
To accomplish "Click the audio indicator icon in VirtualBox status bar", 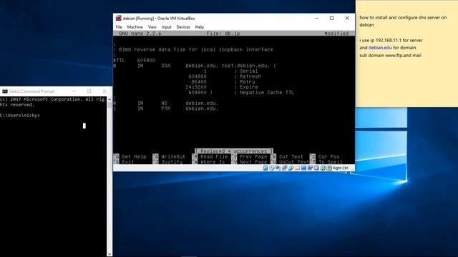I will pyautogui.click(x=278, y=168).
